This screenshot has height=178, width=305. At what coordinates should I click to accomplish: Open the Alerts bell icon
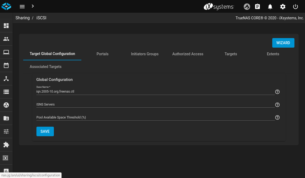coord(270,7)
